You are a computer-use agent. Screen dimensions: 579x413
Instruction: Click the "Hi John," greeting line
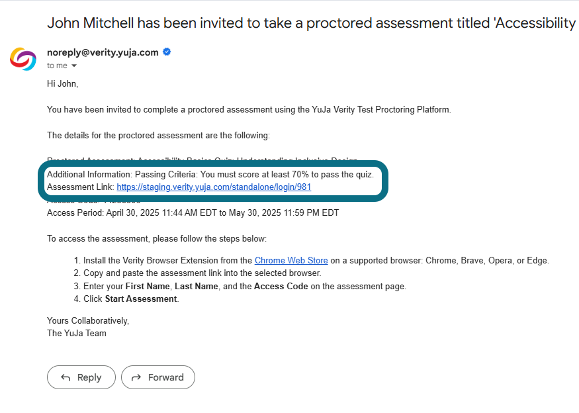point(62,84)
